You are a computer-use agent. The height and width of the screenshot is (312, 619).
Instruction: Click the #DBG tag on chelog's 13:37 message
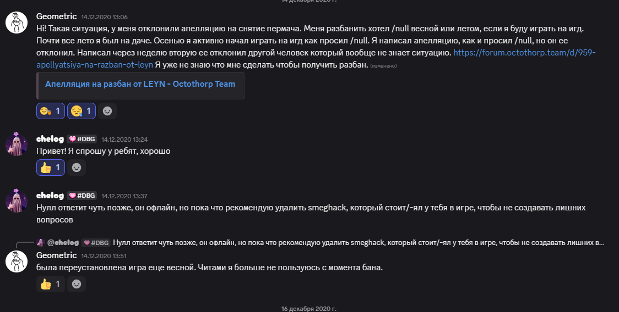pos(82,196)
